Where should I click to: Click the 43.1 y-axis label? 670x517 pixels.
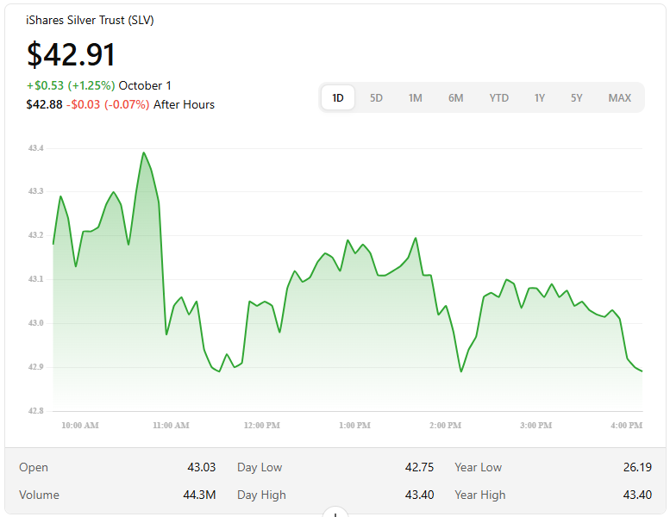pyautogui.click(x=36, y=279)
